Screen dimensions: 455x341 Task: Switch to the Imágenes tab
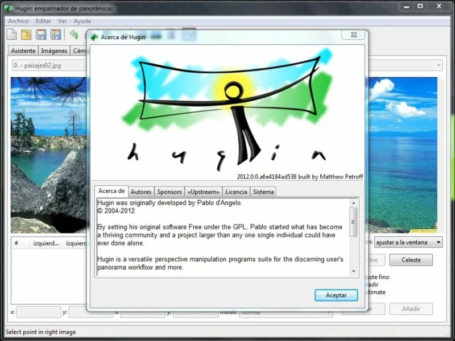pyautogui.click(x=54, y=51)
